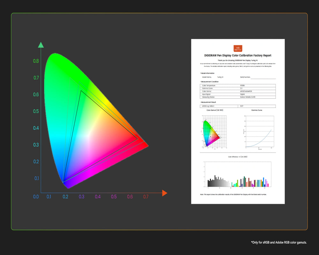Click the "Measurement Condition" heading
The height and width of the screenshot is (255, 319).
pyautogui.click(x=209, y=82)
